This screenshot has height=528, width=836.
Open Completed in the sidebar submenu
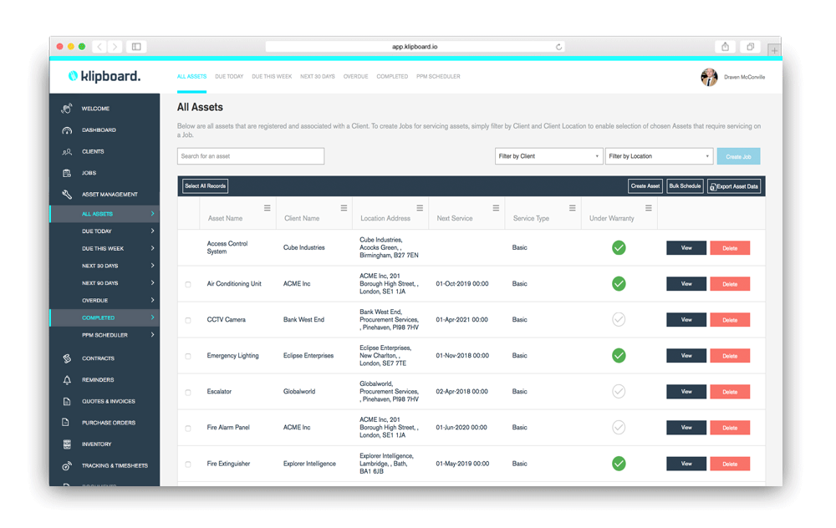(x=104, y=317)
